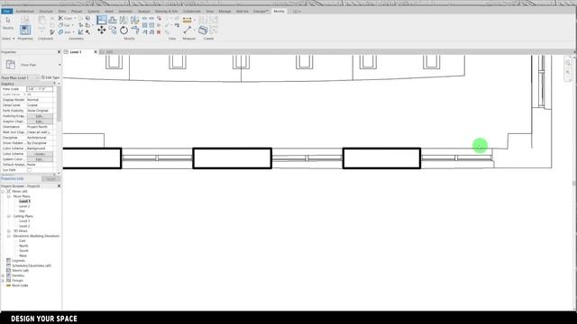Click the Match Type Properties brush icon

(52, 32)
